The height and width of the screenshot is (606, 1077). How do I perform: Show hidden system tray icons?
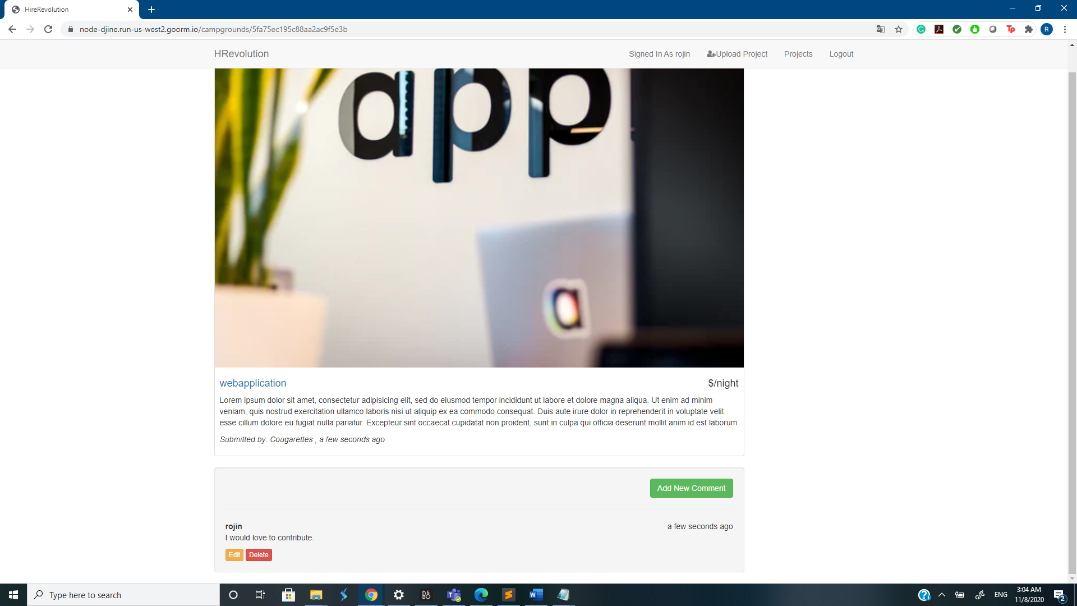942,595
